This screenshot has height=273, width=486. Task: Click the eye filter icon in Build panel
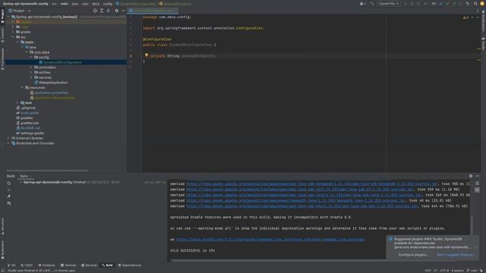[9, 203]
